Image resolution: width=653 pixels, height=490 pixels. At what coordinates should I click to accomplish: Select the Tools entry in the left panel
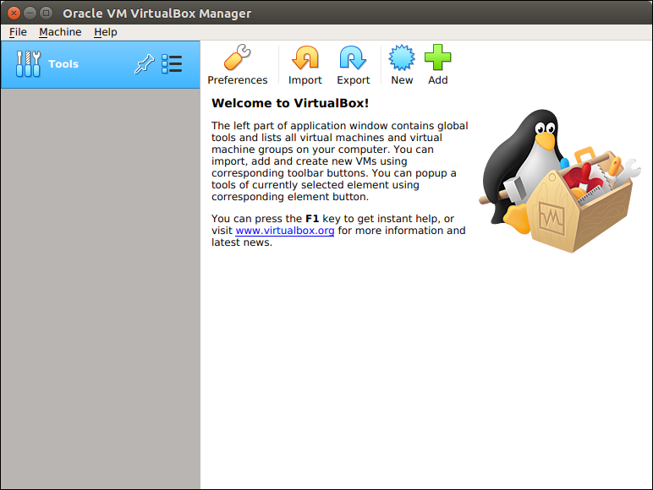[101, 64]
